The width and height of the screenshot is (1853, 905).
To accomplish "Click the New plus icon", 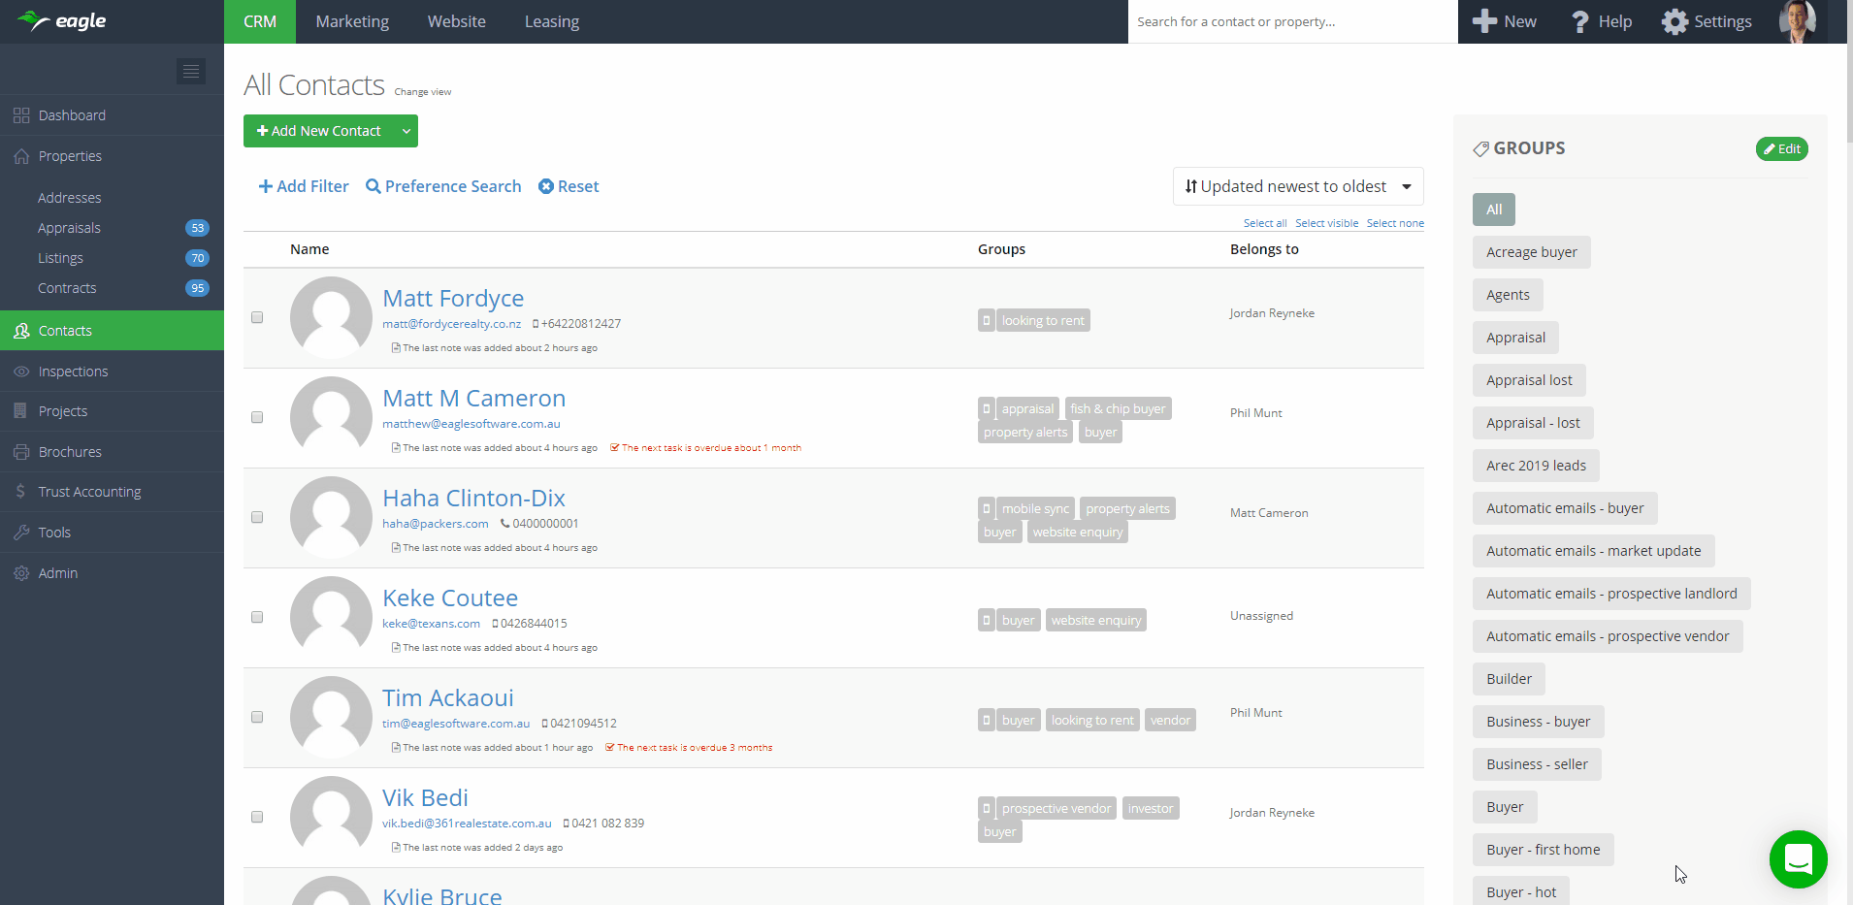I will [x=1484, y=21].
